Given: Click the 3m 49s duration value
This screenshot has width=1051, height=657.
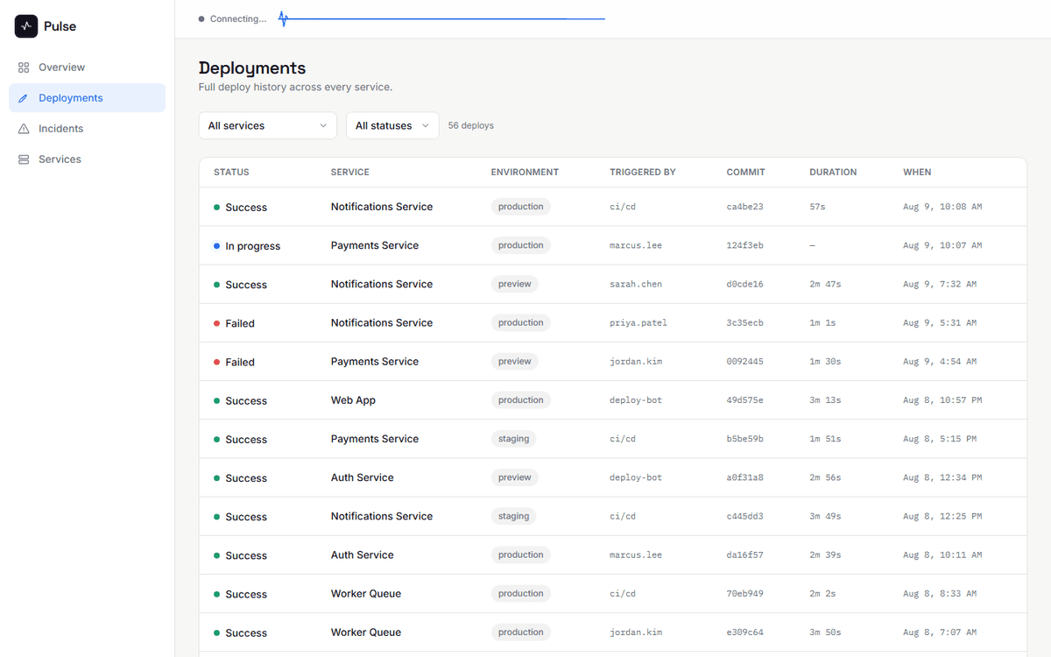Looking at the screenshot, I should (825, 516).
